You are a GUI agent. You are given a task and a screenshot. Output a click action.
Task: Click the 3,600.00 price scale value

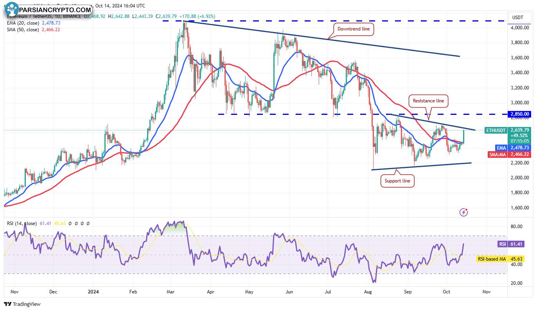[519, 58]
